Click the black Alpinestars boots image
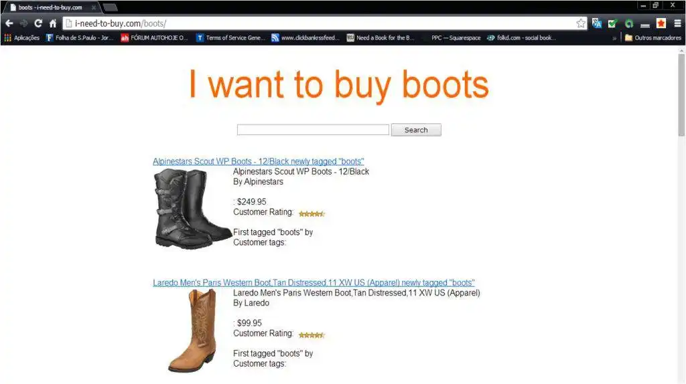This screenshot has width=686, height=384. pos(193,209)
